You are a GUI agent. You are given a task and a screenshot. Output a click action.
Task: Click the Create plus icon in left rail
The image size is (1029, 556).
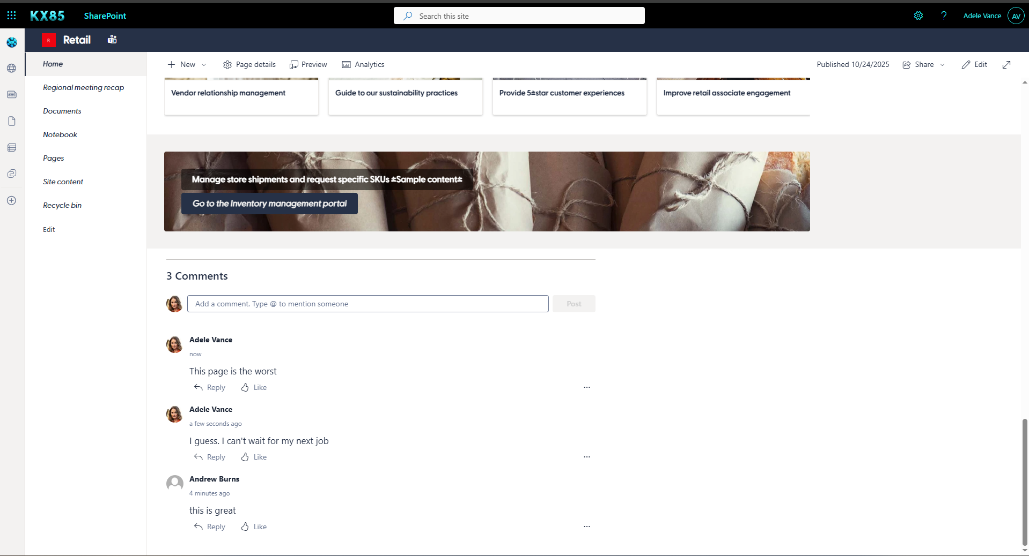click(x=12, y=200)
